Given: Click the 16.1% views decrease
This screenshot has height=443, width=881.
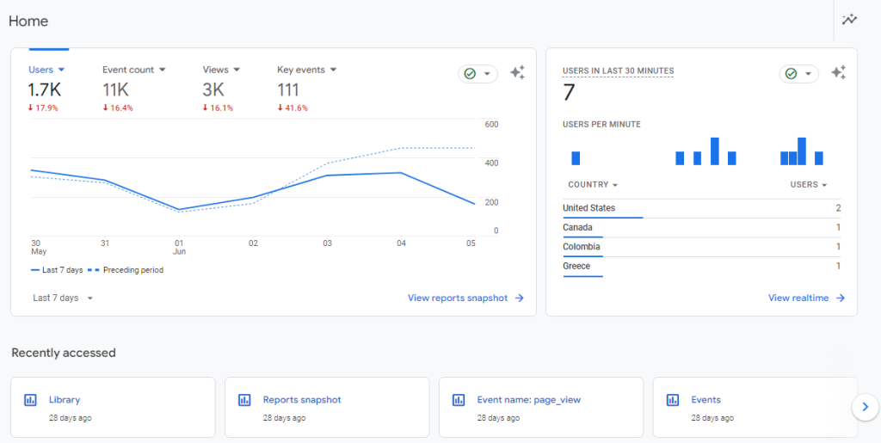Looking at the screenshot, I should tap(218, 108).
